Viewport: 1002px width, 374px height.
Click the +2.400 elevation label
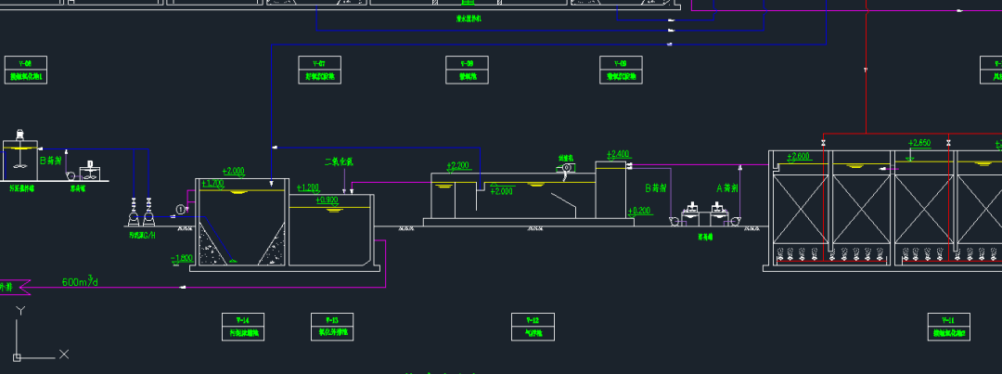(x=617, y=154)
